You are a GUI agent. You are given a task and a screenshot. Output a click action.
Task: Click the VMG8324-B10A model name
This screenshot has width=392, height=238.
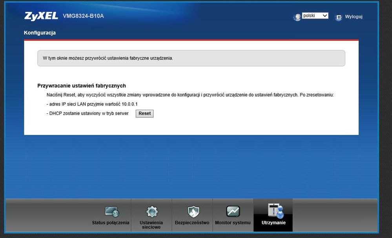click(x=83, y=16)
